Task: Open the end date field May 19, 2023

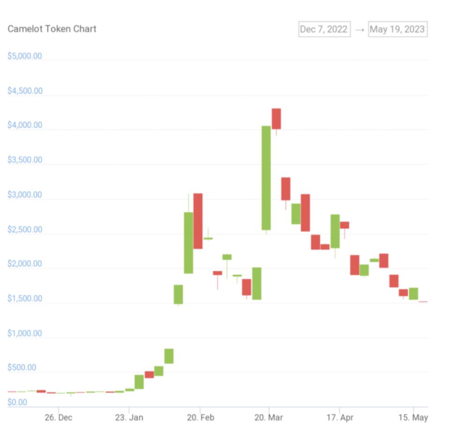Action: click(x=397, y=29)
